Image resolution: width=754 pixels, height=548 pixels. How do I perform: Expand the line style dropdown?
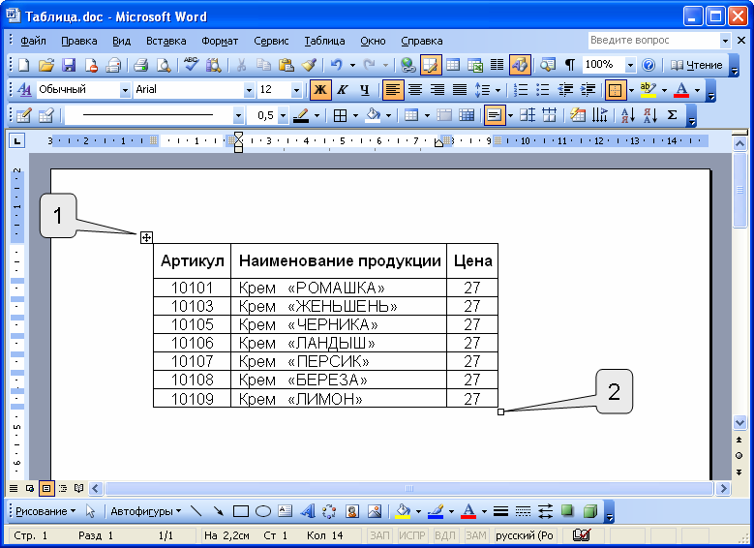pyautogui.click(x=238, y=115)
